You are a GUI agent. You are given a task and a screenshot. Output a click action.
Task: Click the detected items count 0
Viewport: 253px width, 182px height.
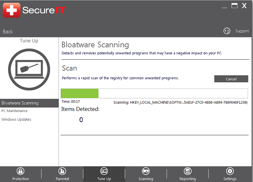tap(81, 120)
